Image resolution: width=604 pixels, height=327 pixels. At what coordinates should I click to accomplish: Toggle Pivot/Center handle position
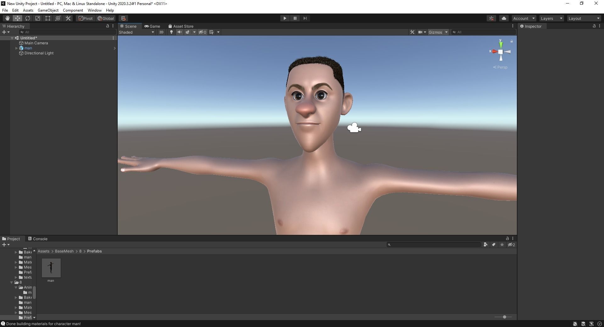(86, 18)
